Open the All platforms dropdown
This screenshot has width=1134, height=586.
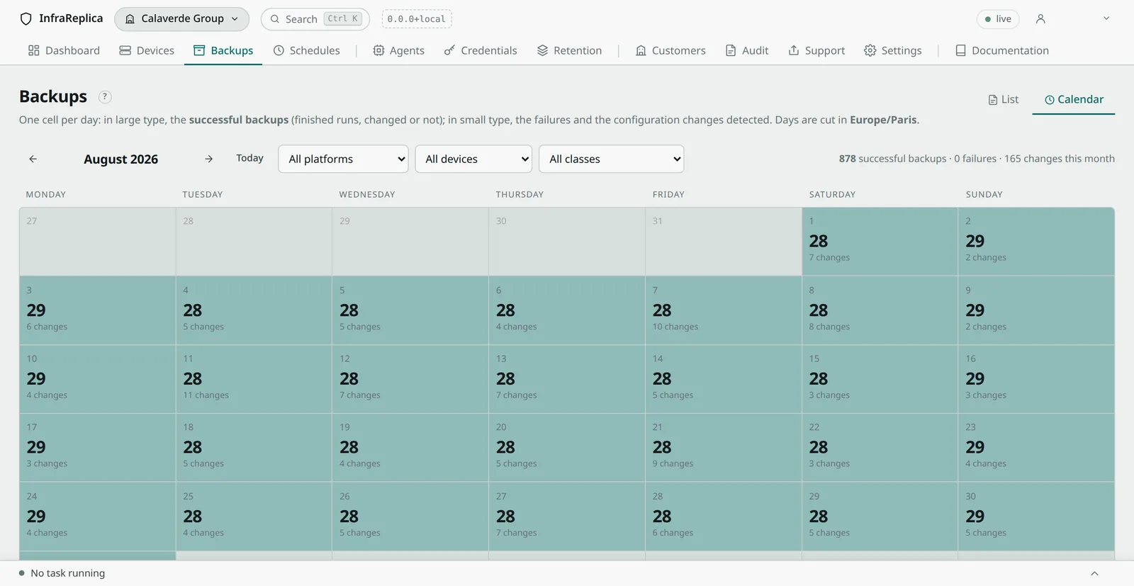tap(344, 159)
